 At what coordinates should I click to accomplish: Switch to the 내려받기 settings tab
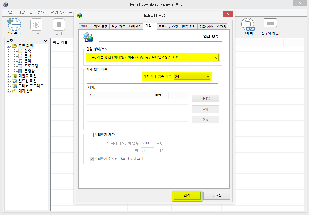click(135, 27)
